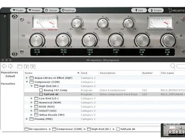Click the search magnifier icon
This screenshot has height=139, width=185.
point(173,66)
